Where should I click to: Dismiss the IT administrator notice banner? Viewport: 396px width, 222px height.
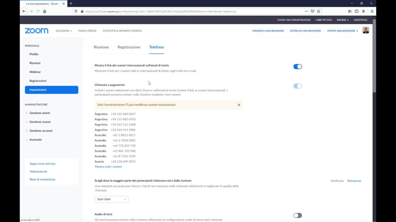click(239, 105)
